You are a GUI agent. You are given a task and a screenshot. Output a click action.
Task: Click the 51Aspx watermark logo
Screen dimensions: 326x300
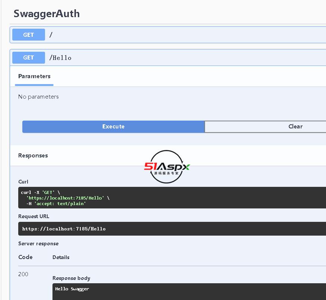point(167,167)
